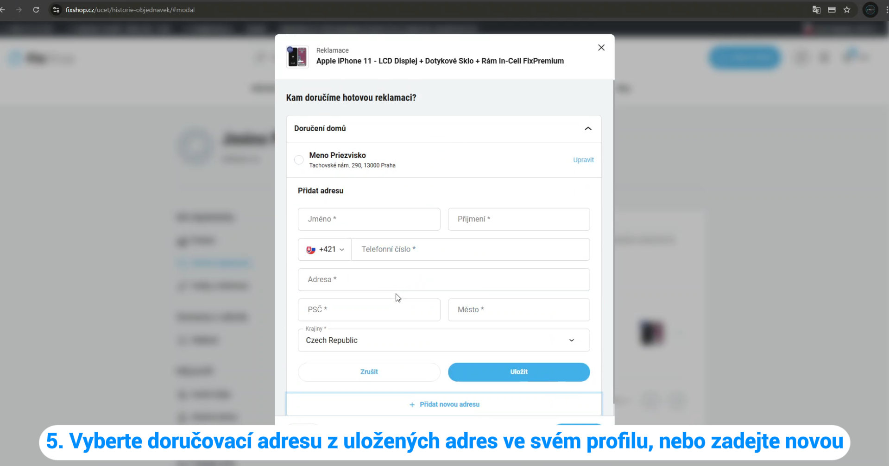889x466 pixels.
Task: Click the Zrušit button
Action: 369,372
